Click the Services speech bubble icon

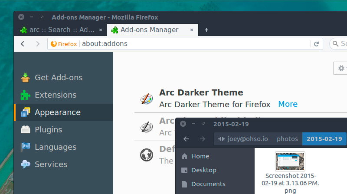[26, 164]
